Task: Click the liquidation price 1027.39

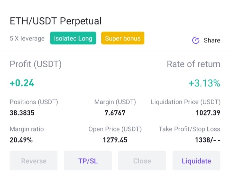Action: [208, 113]
